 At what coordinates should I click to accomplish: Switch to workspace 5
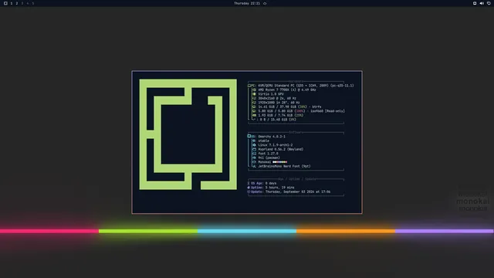(32, 3)
